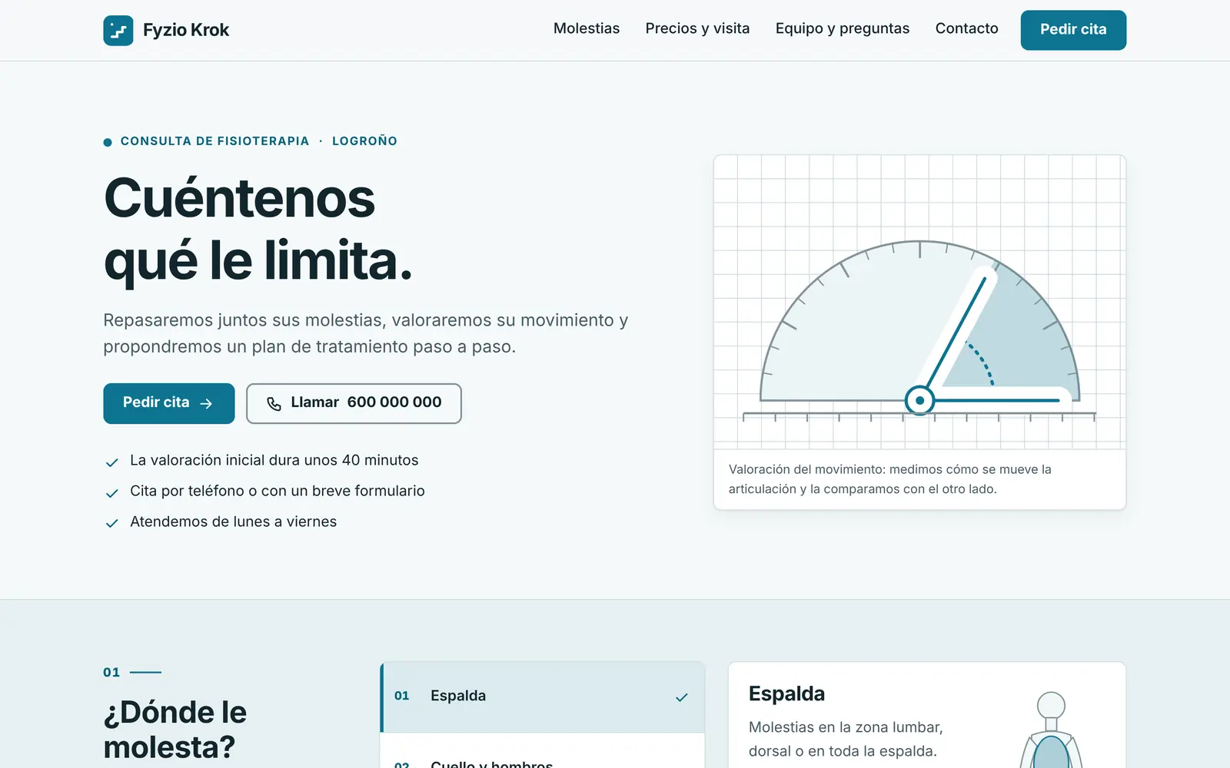Image resolution: width=1230 pixels, height=768 pixels.
Task: Click the ¿Dónde le molesta? heading
Action: click(x=175, y=729)
